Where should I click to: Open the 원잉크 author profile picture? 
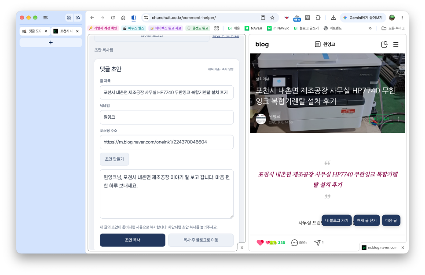(261, 119)
